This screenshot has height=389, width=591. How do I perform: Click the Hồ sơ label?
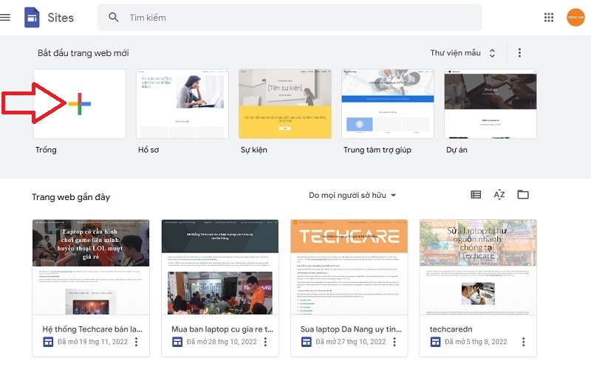coord(148,150)
